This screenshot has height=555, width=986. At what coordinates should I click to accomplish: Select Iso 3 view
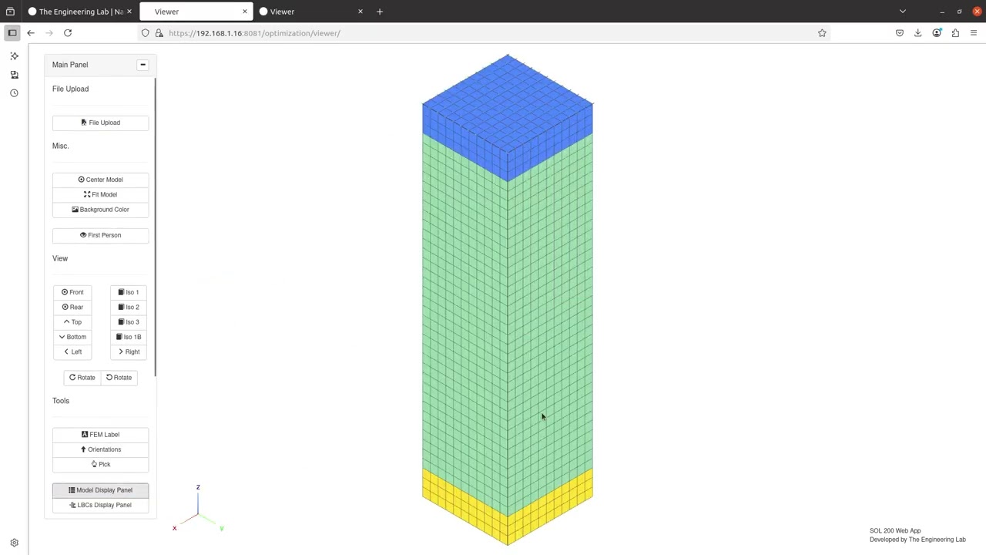click(129, 322)
